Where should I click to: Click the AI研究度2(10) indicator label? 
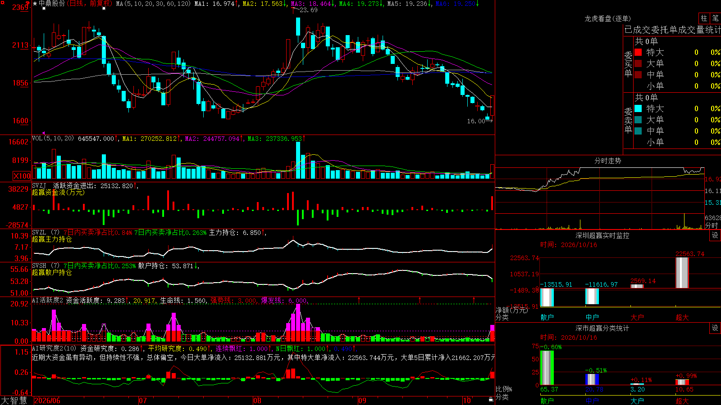pyautogui.click(x=54, y=348)
